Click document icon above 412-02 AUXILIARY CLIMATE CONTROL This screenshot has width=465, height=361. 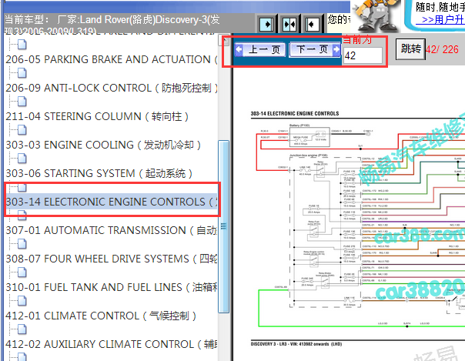22,329
